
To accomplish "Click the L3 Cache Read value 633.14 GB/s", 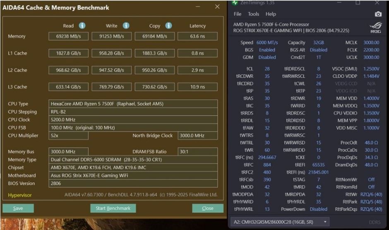I will tap(68, 87).
